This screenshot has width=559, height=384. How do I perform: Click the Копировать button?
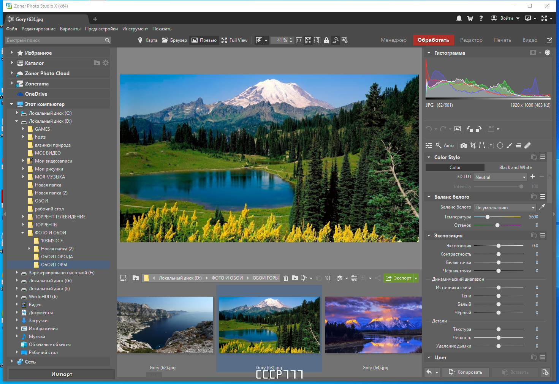466,372
